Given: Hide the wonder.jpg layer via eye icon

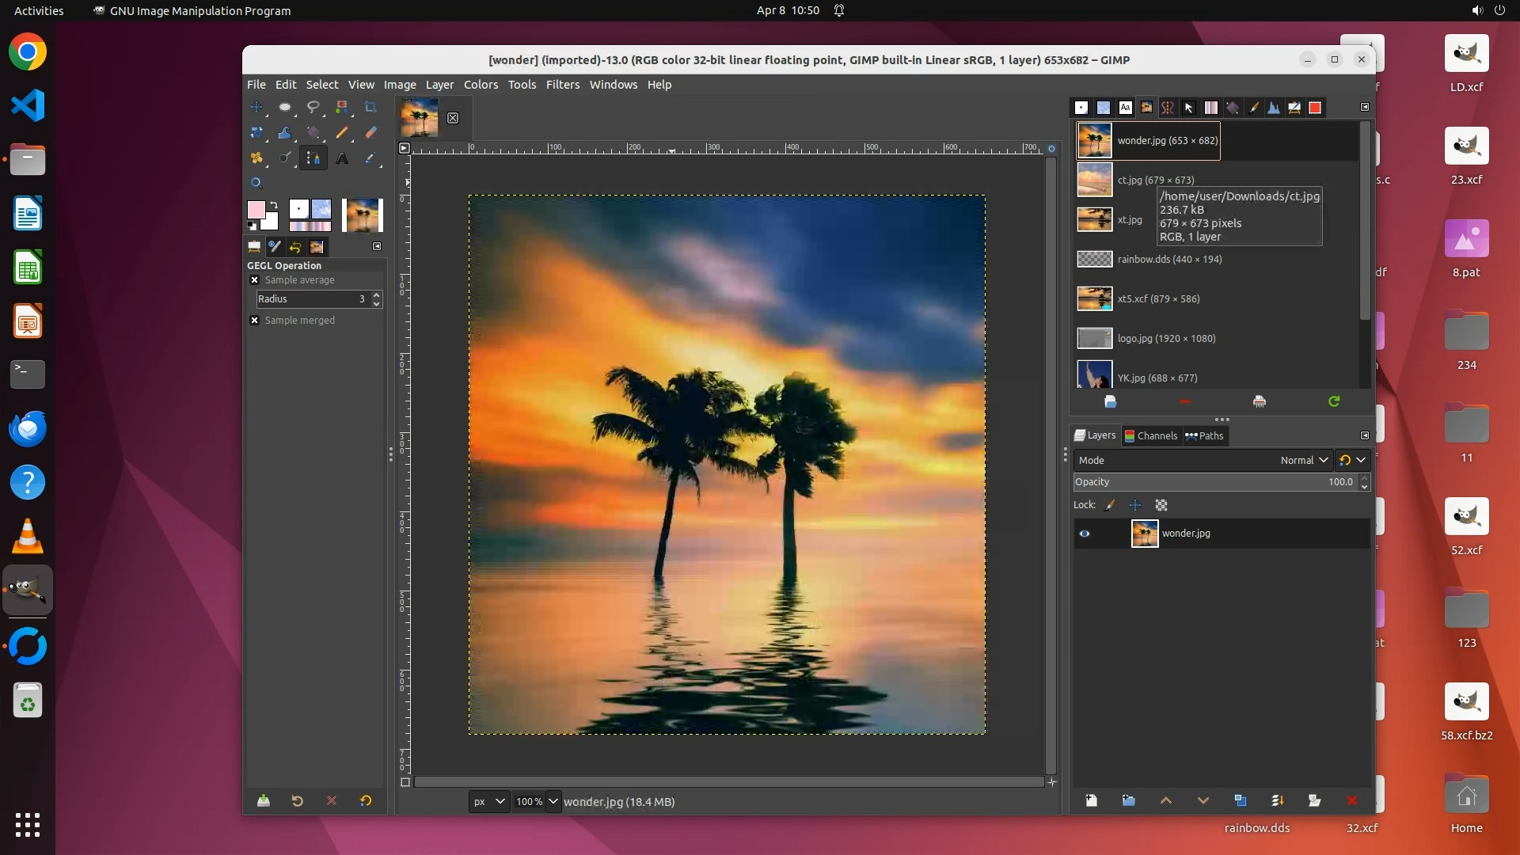Looking at the screenshot, I should [x=1085, y=534].
